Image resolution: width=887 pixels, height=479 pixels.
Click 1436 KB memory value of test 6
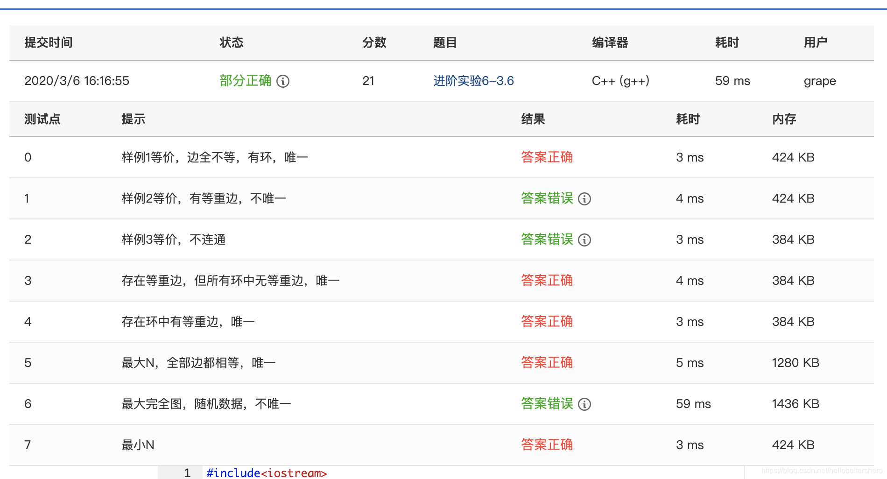(795, 404)
